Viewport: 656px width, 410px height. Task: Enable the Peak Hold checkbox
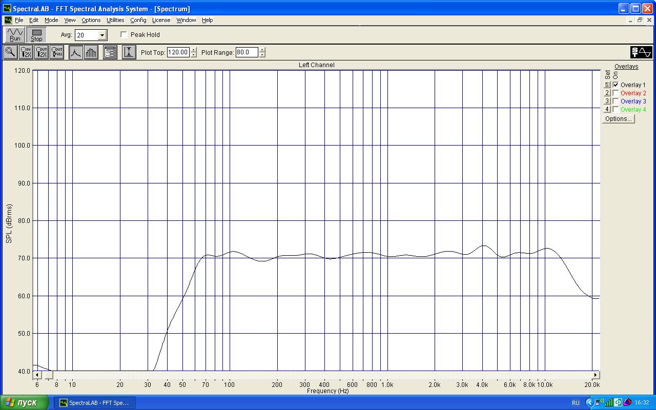pos(124,35)
